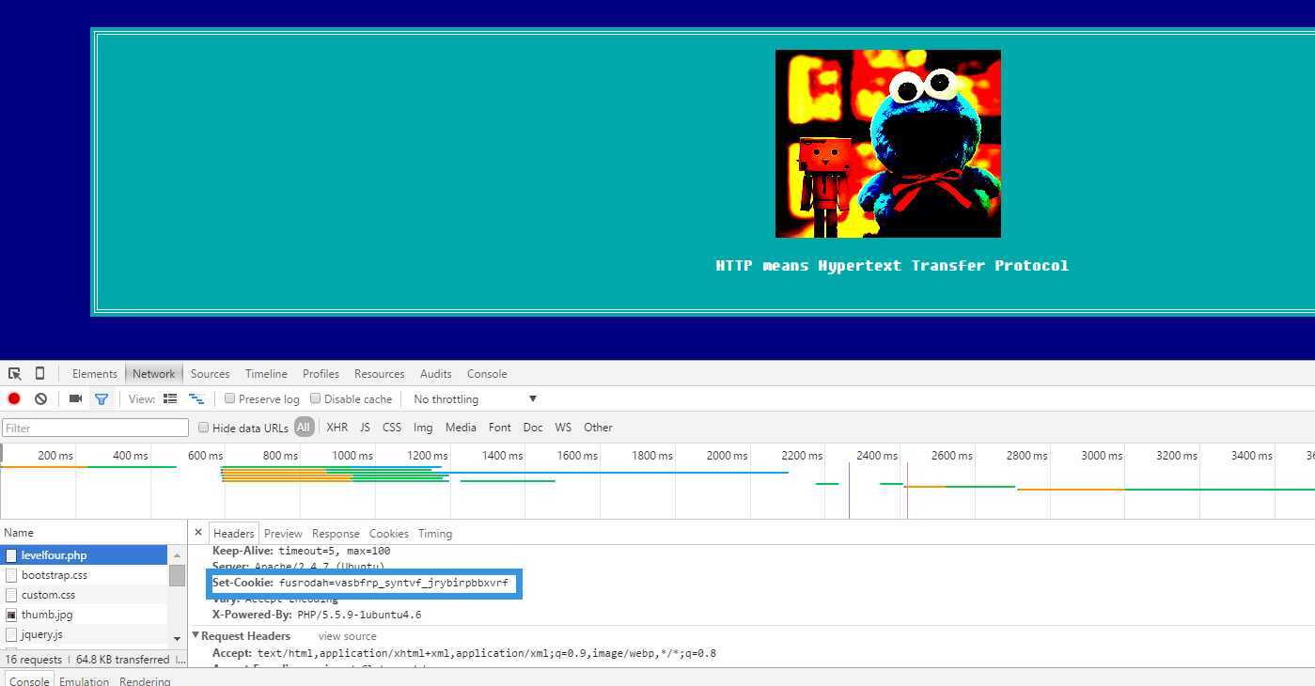
Task: Click the request list scrollbar thumb
Action: 177,575
